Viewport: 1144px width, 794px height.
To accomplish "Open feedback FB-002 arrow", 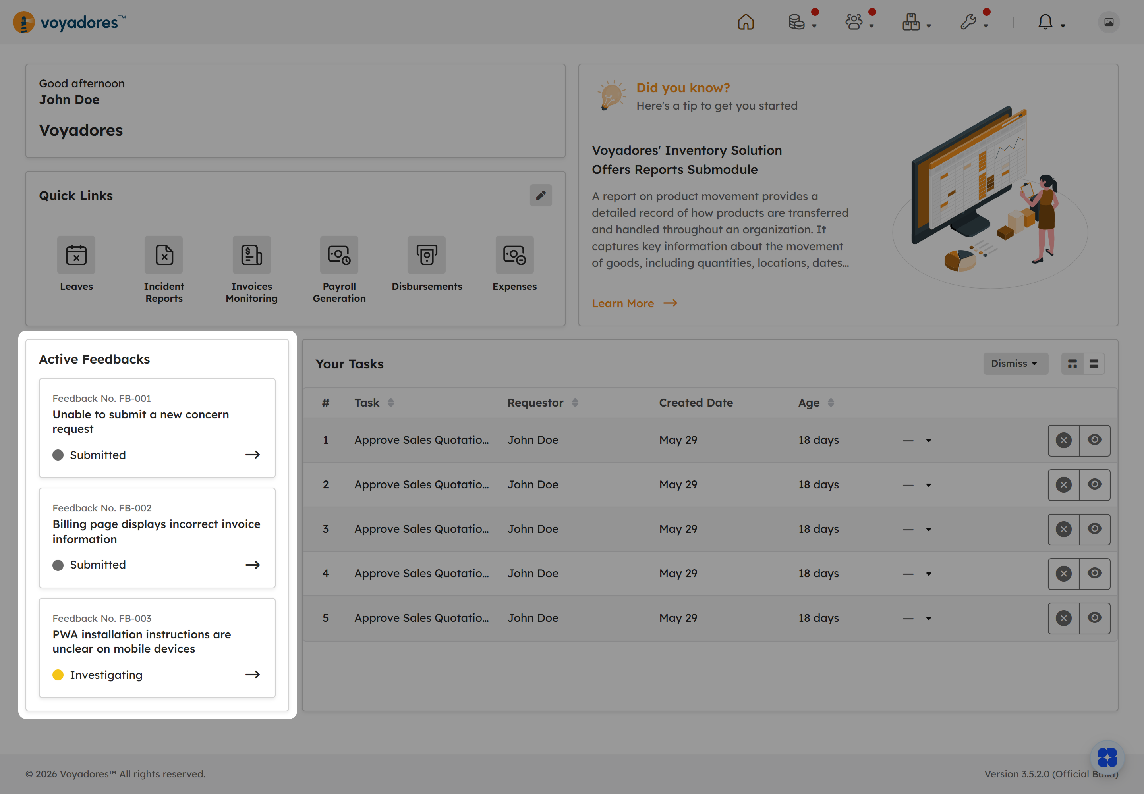I will [252, 565].
